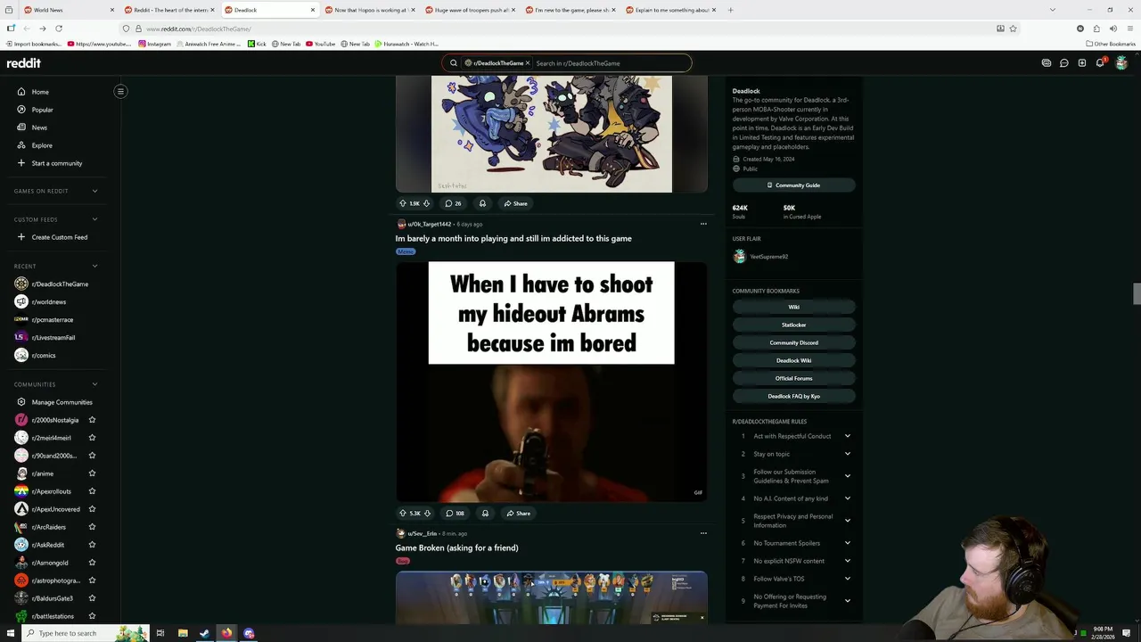The image size is (1141, 642).
Task: Open the Steam icon on the taskbar
Action: click(204, 633)
